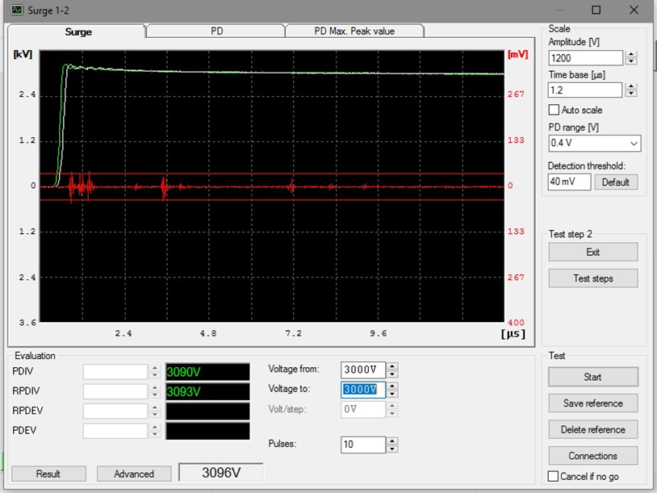Click Delete reference
Image resolution: width=657 pixels, height=493 pixels.
pyautogui.click(x=593, y=430)
